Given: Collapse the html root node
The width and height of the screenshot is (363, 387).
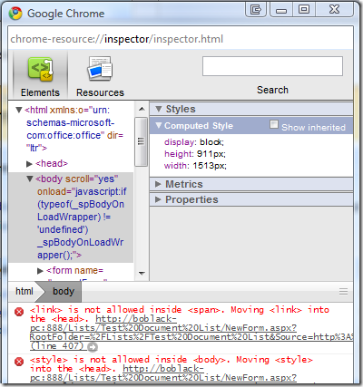Looking at the screenshot, I should tap(19, 111).
